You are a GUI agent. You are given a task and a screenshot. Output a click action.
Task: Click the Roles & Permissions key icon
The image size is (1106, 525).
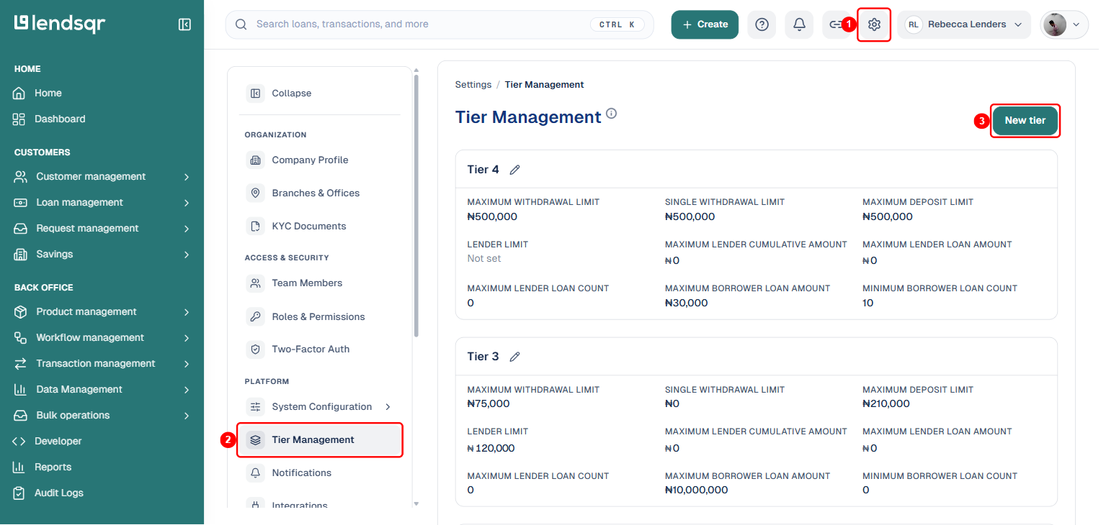tap(255, 316)
